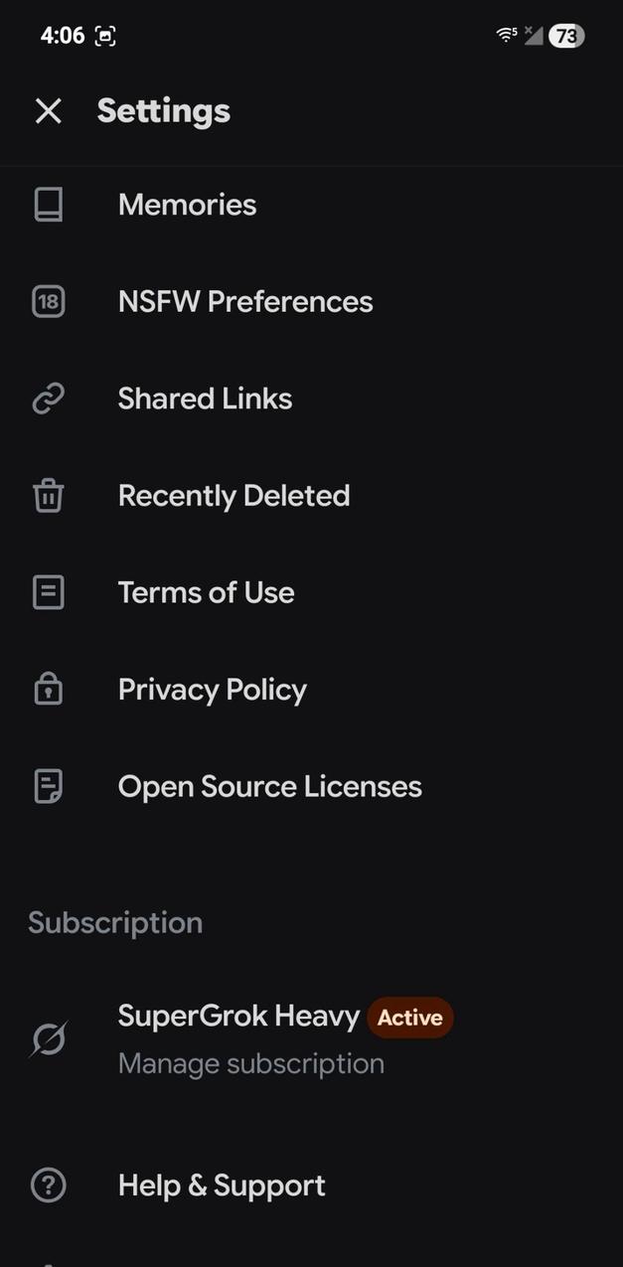Viewport: 623px width, 1267px height.
Task: Open Terms of Use
Action: [206, 591]
